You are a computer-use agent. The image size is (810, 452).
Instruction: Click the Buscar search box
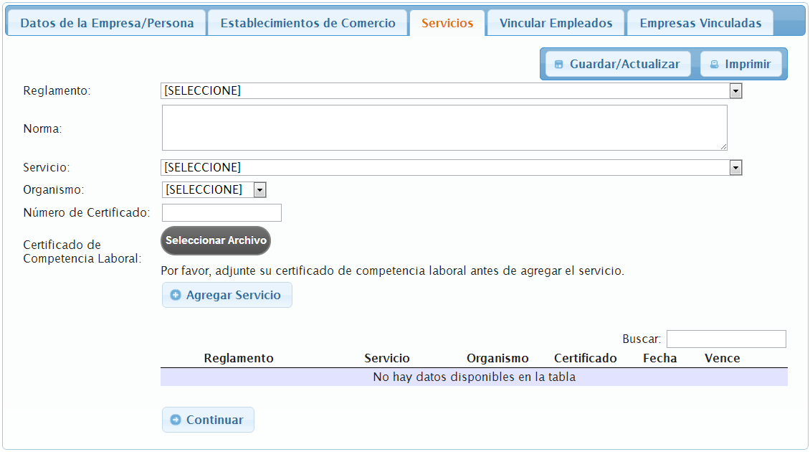click(x=726, y=339)
